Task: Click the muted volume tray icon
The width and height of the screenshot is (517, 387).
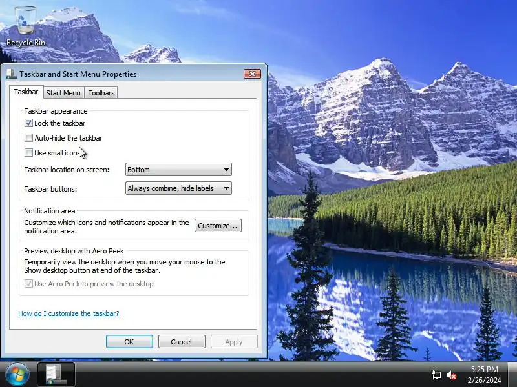Action: coord(452,375)
